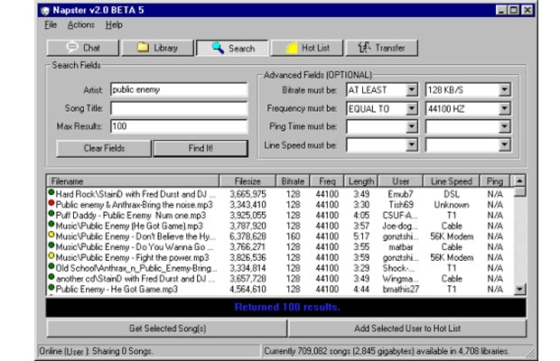
Task: Click green dot for Public Enemy - He Got Game row
Action: pyautogui.click(x=51, y=287)
